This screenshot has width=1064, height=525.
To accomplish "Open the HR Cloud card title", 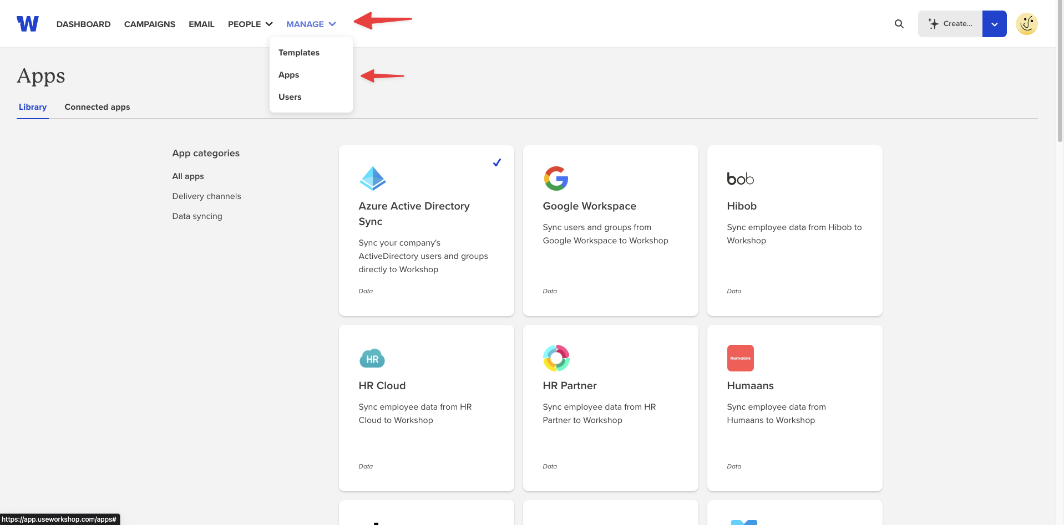I will pyautogui.click(x=382, y=385).
